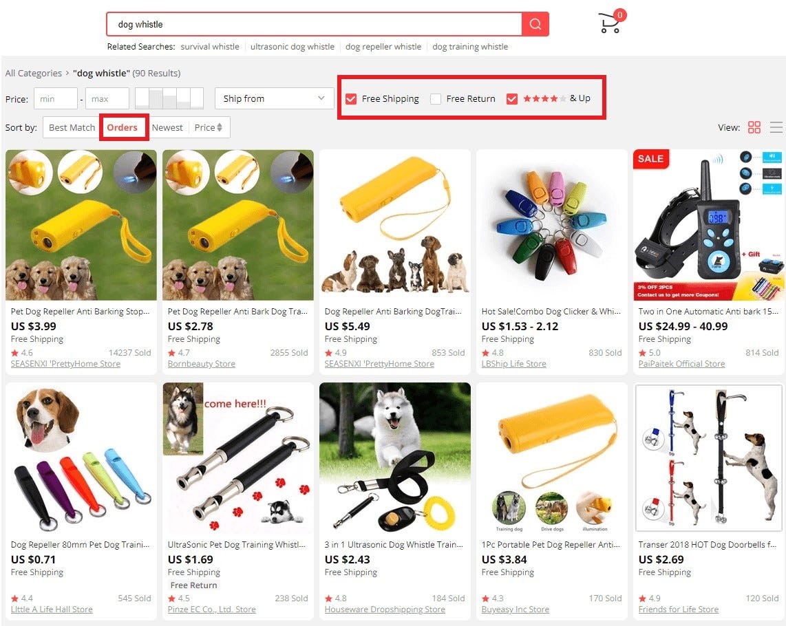Image resolution: width=786 pixels, height=626 pixels.
Task: Click the Price sort arrows icon
Action: point(220,127)
